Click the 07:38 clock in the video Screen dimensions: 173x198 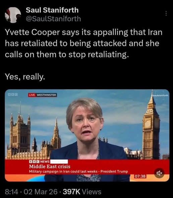[x=140, y=176]
